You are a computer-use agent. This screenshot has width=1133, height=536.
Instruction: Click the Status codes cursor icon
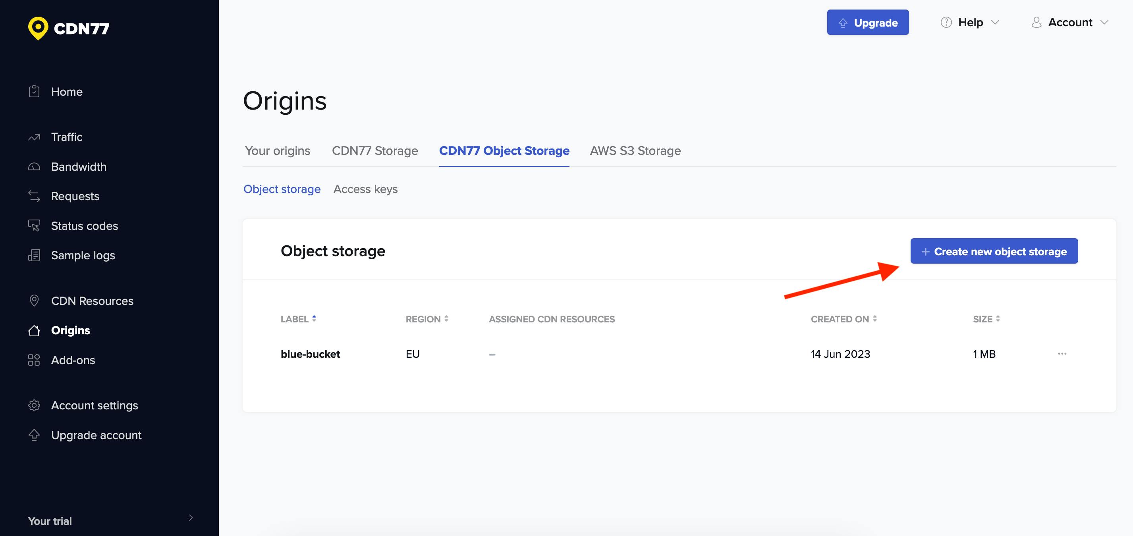(x=34, y=226)
